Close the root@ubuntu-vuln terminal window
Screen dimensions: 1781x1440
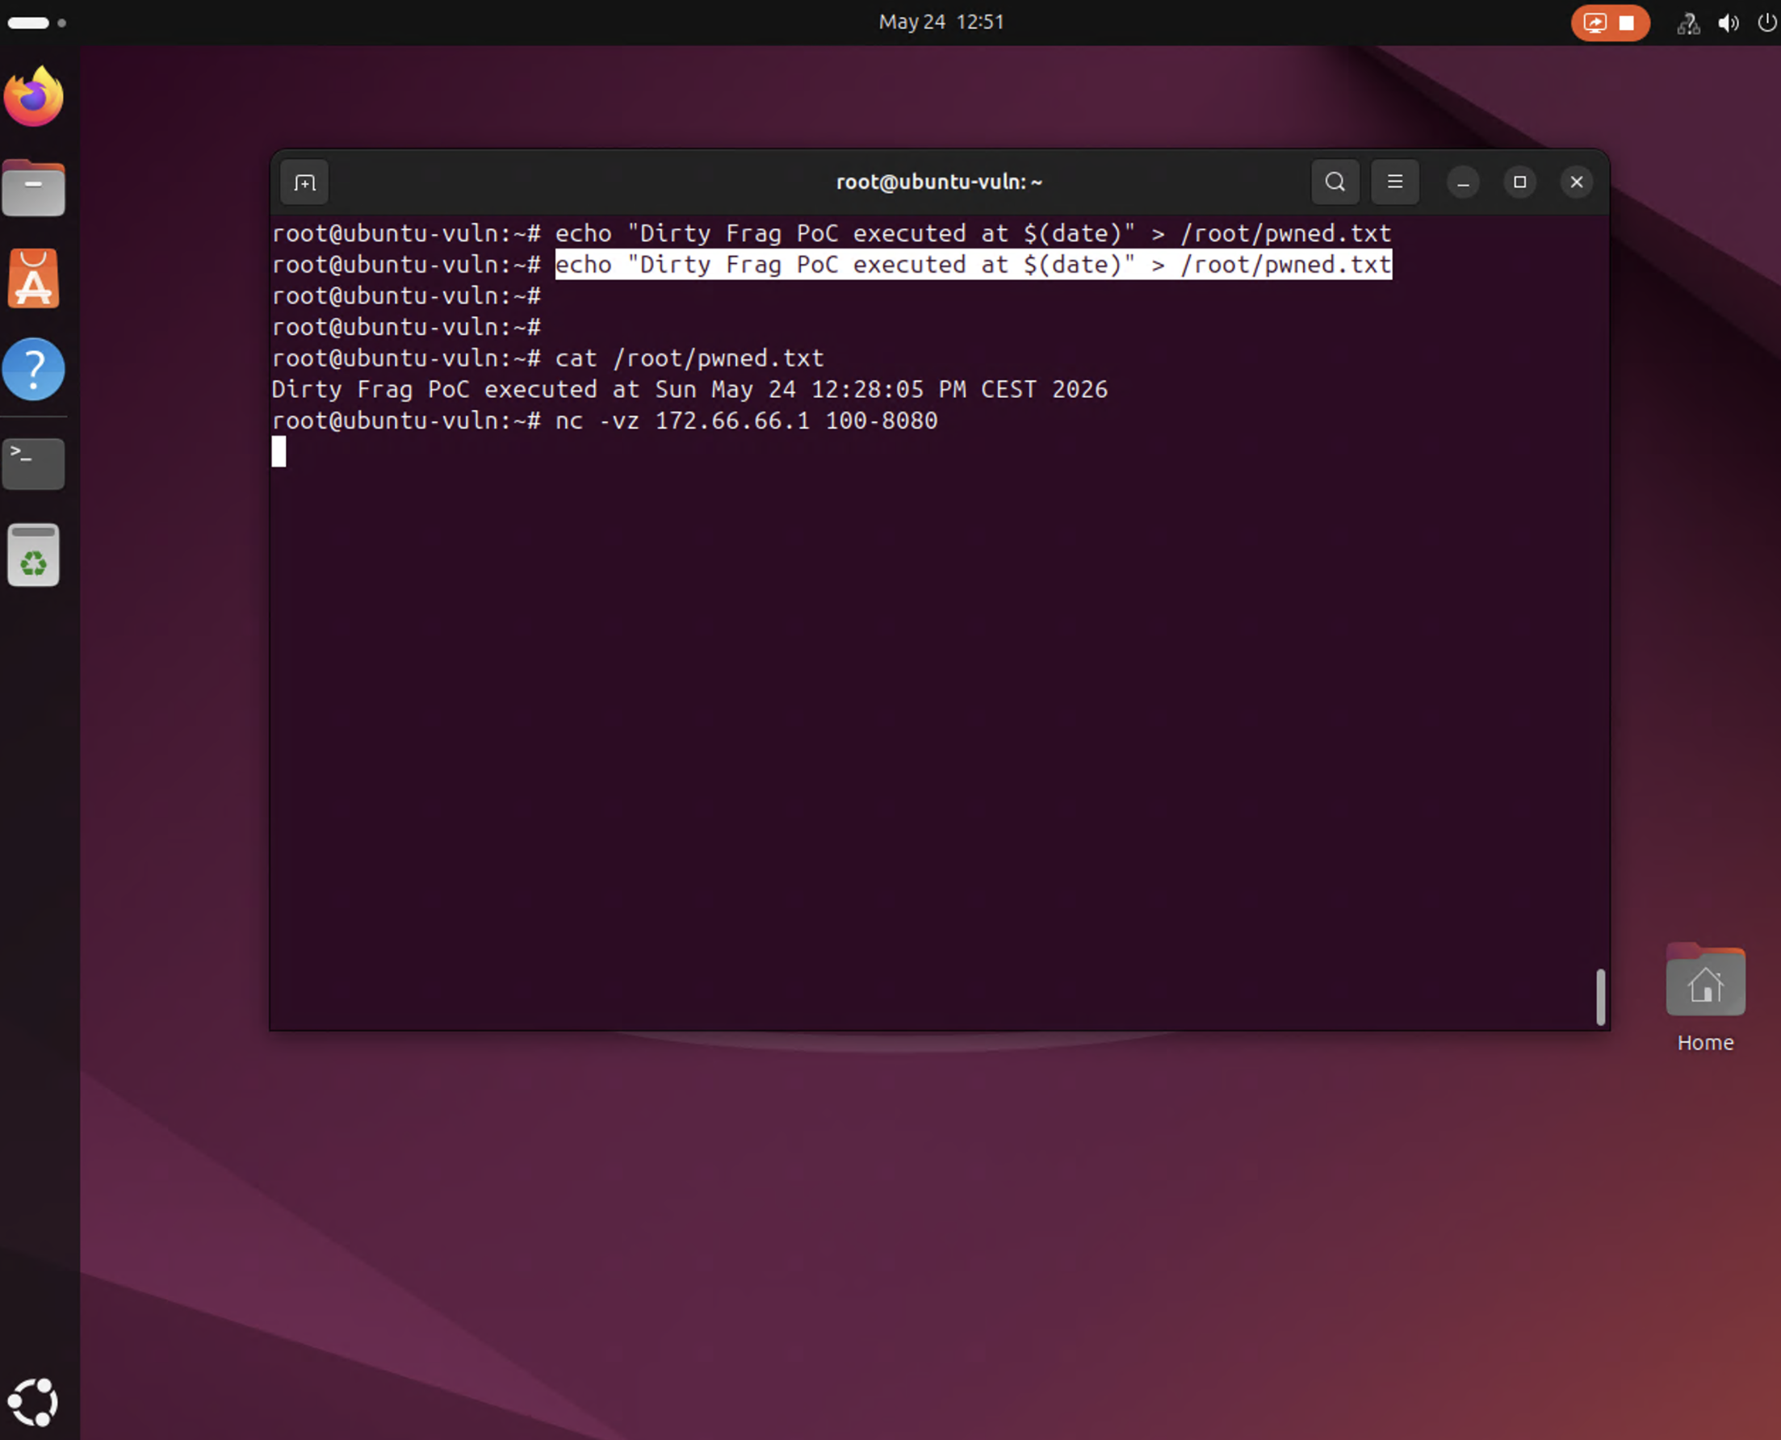pos(1576,182)
